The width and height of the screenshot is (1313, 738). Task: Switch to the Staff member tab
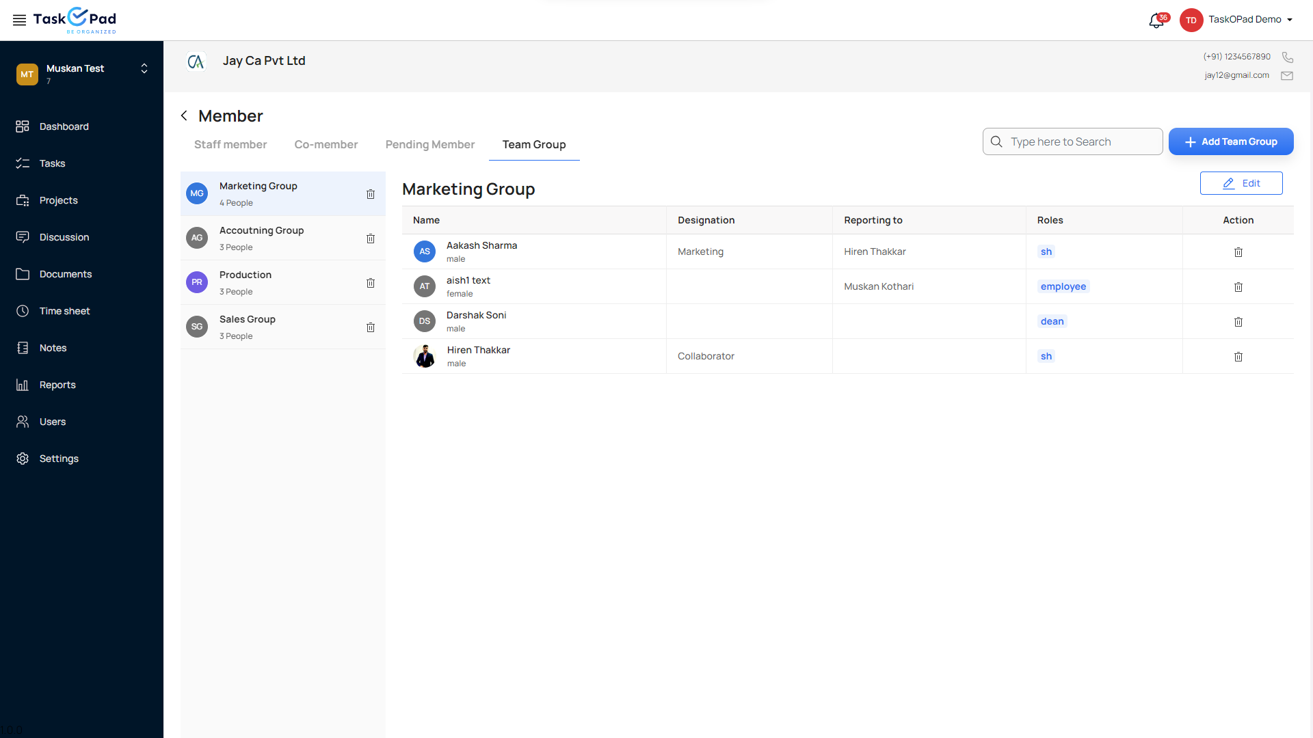click(230, 144)
